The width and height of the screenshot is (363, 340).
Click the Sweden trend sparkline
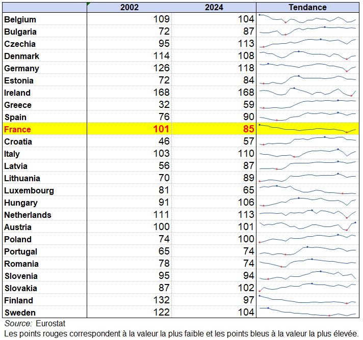tap(307, 312)
